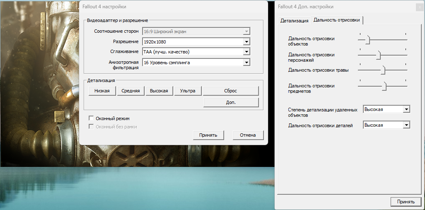Click the Fallout 4 настройки title text
Viewport: 425px width, 210px height.
tap(104, 7)
